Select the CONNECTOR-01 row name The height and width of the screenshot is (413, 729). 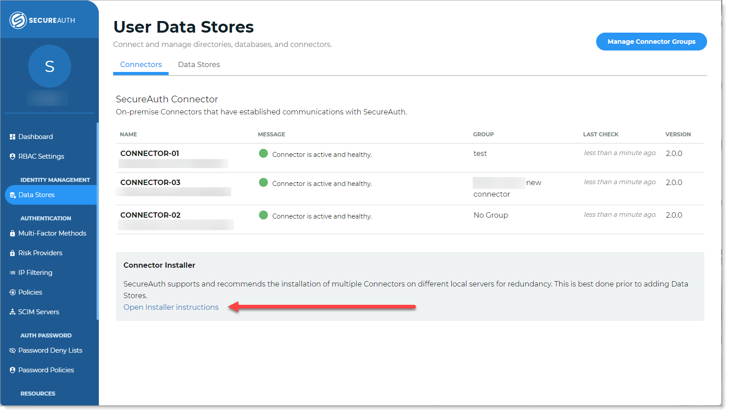tap(150, 153)
